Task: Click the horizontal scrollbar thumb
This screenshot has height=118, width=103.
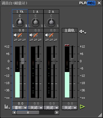Action: [28, 112]
